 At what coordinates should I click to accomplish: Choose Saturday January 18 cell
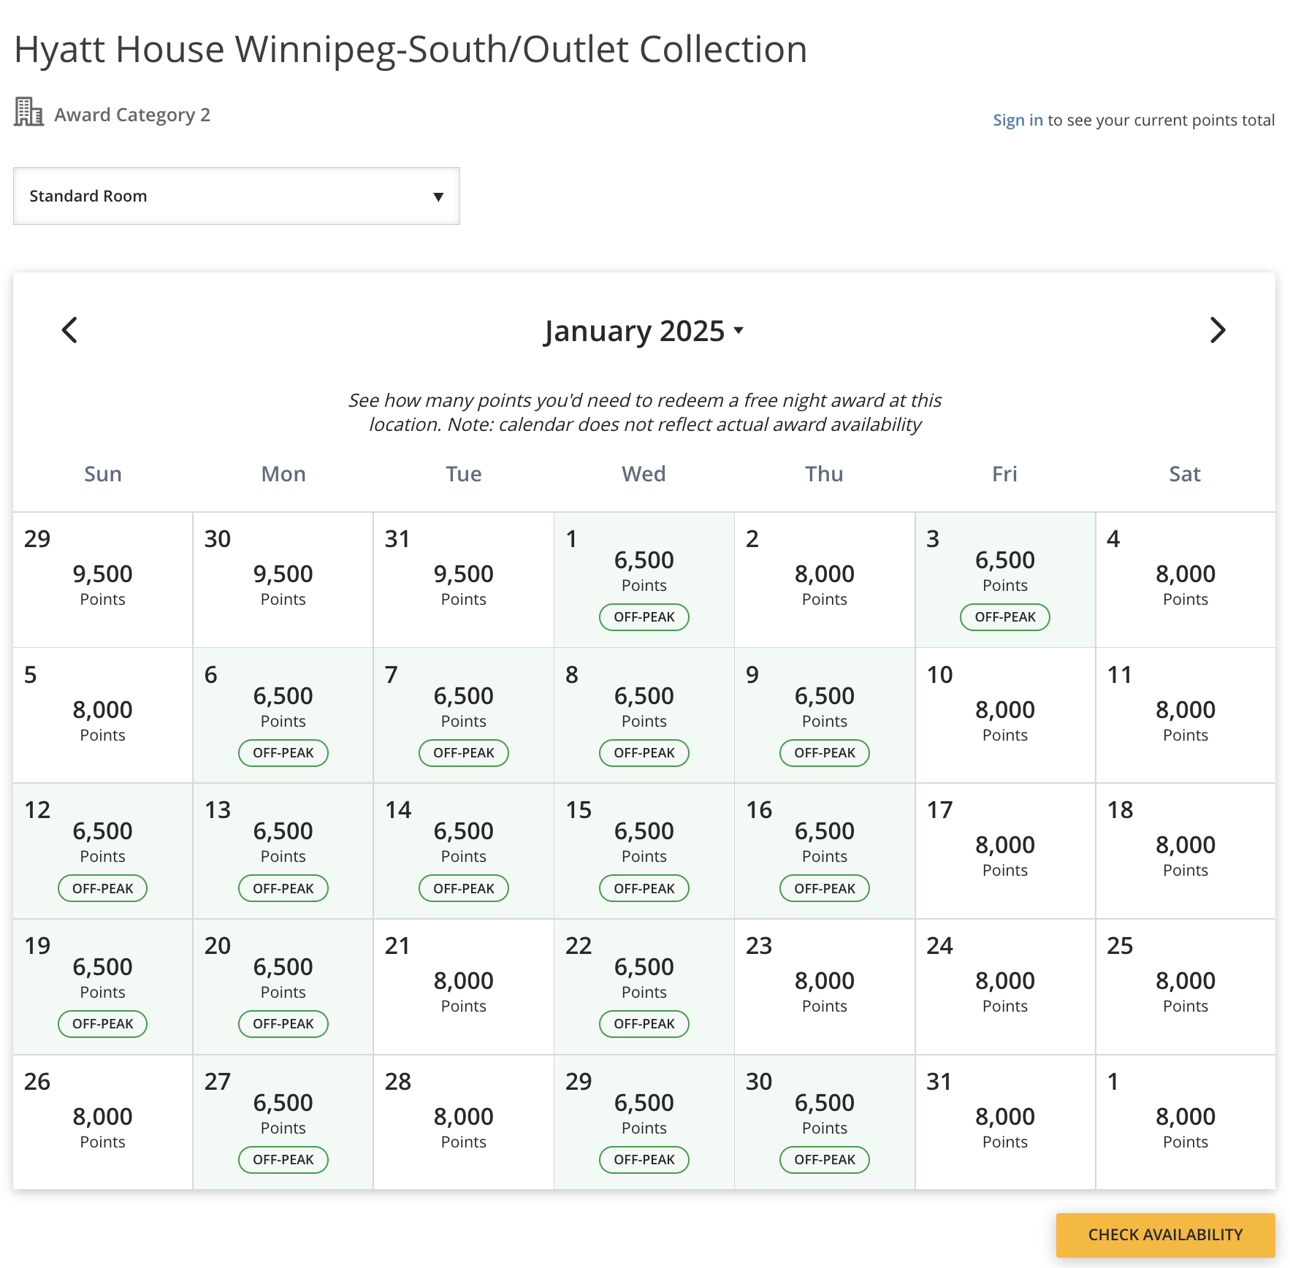click(1186, 851)
